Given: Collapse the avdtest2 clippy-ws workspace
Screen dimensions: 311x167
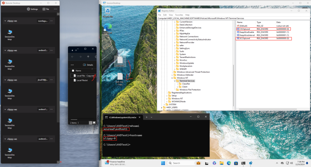Looking at the screenshot, I should 5,139.
